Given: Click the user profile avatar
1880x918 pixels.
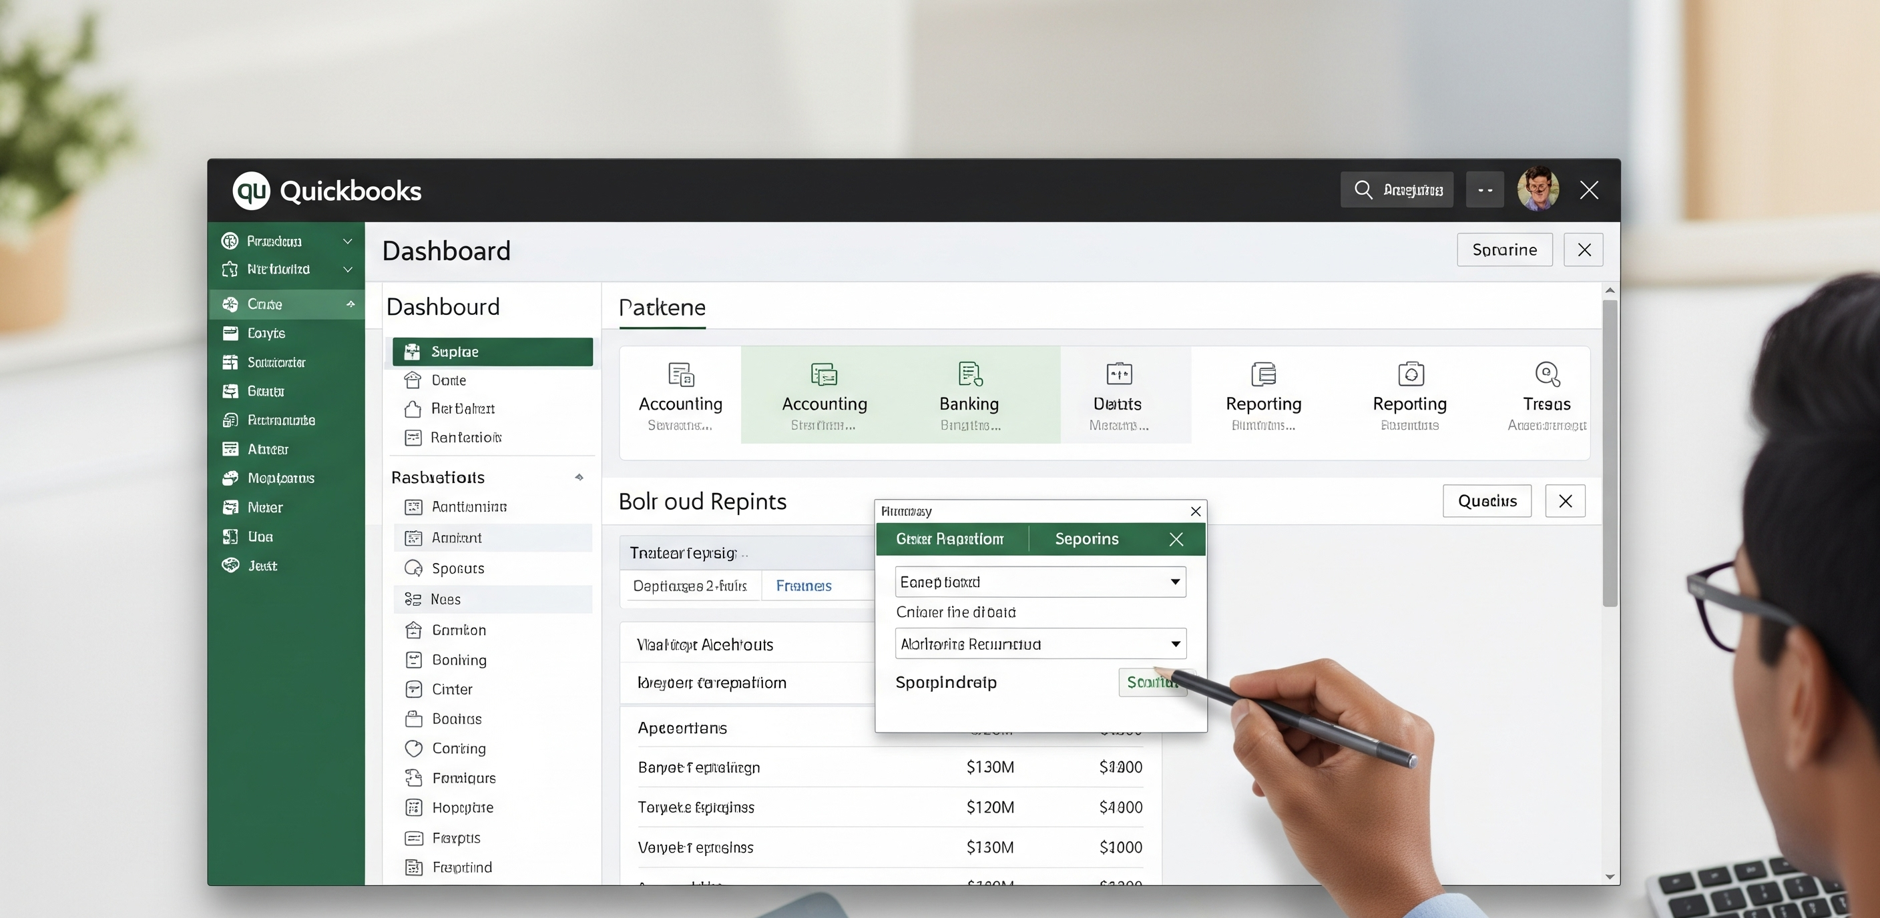Looking at the screenshot, I should [1538, 189].
